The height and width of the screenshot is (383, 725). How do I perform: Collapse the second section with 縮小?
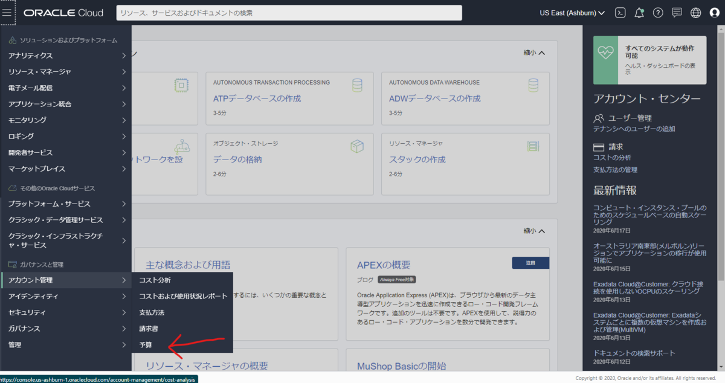click(534, 231)
